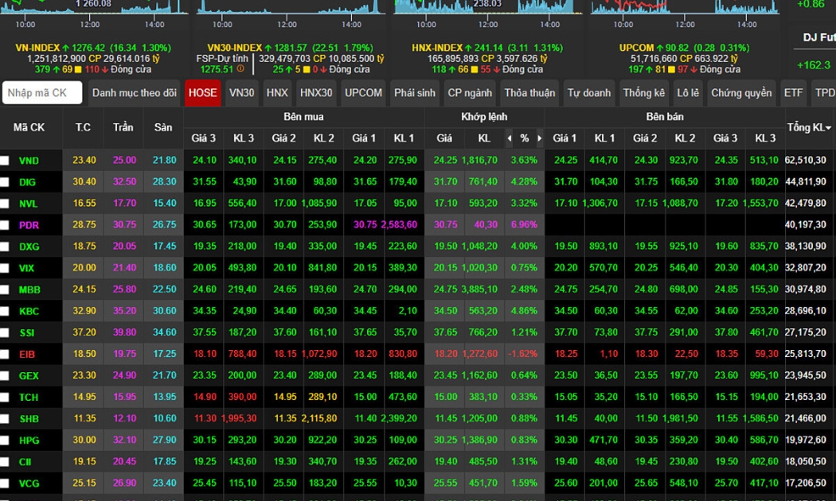The height and width of the screenshot is (501, 836).
Task: Click the left arrow beside the % column
Action: click(x=510, y=138)
